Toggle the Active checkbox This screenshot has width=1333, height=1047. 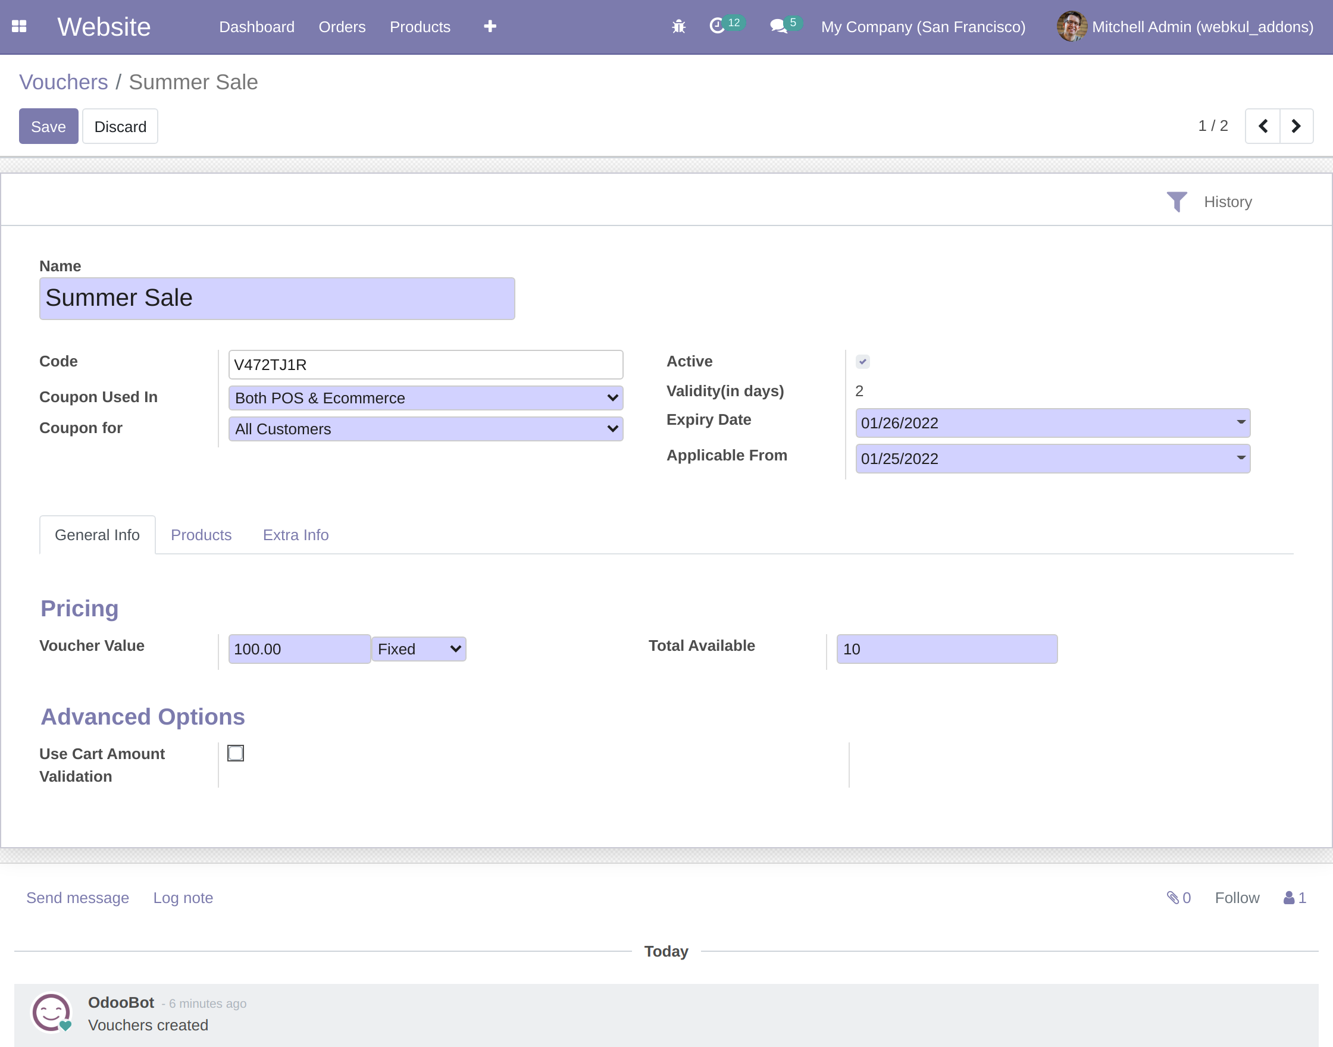click(863, 362)
